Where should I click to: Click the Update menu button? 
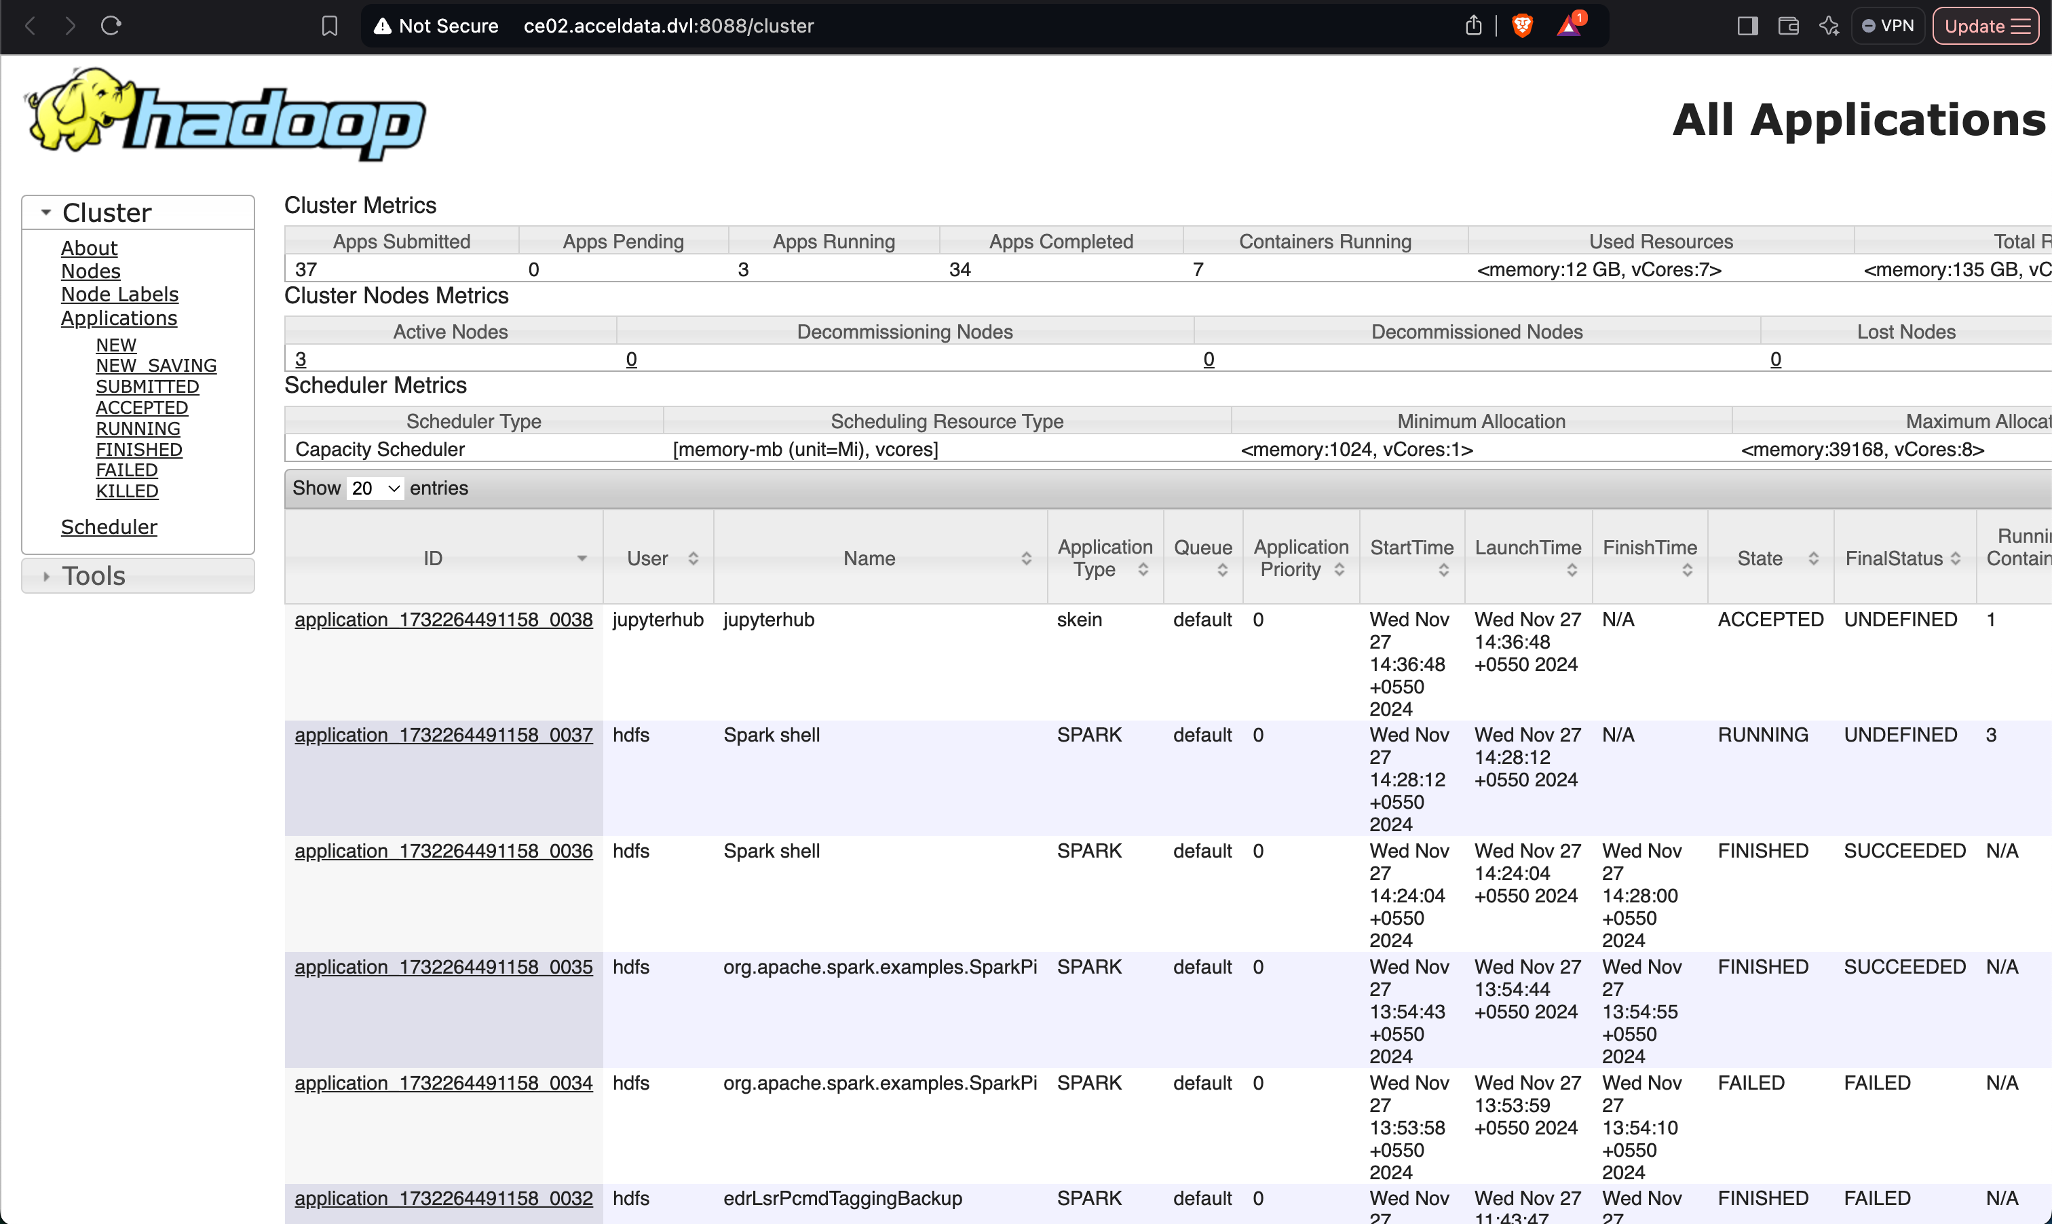pyautogui.click(x=1985, y=26)
